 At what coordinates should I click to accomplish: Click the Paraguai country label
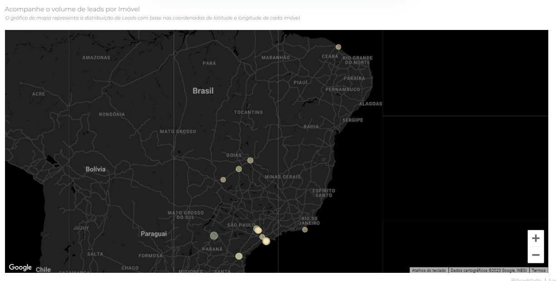tap(153, 234)
